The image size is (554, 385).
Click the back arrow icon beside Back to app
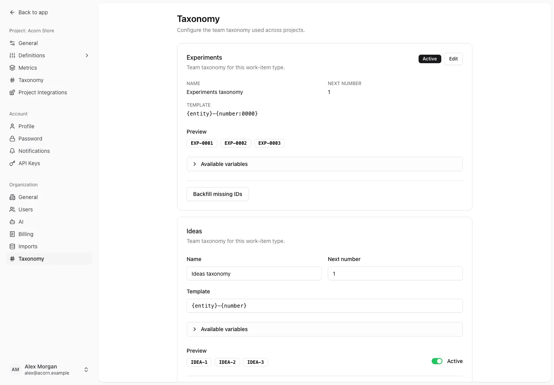click(x=12, y=12)
